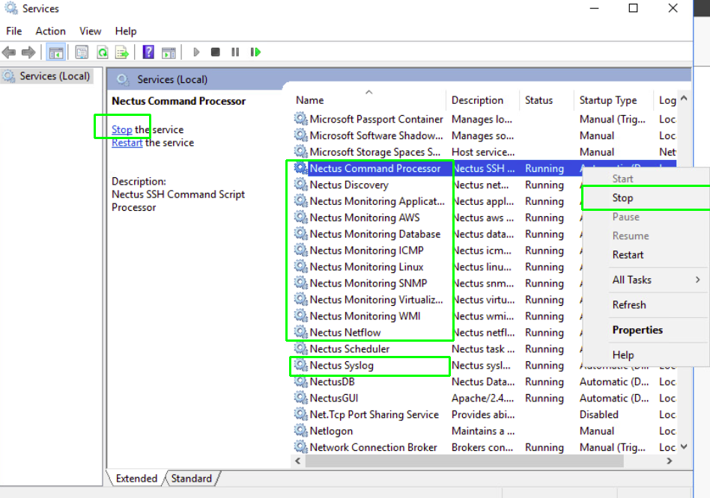Click the Refresh toolbar icon
This screenshot has height=498, width=710.
[102, 52]
